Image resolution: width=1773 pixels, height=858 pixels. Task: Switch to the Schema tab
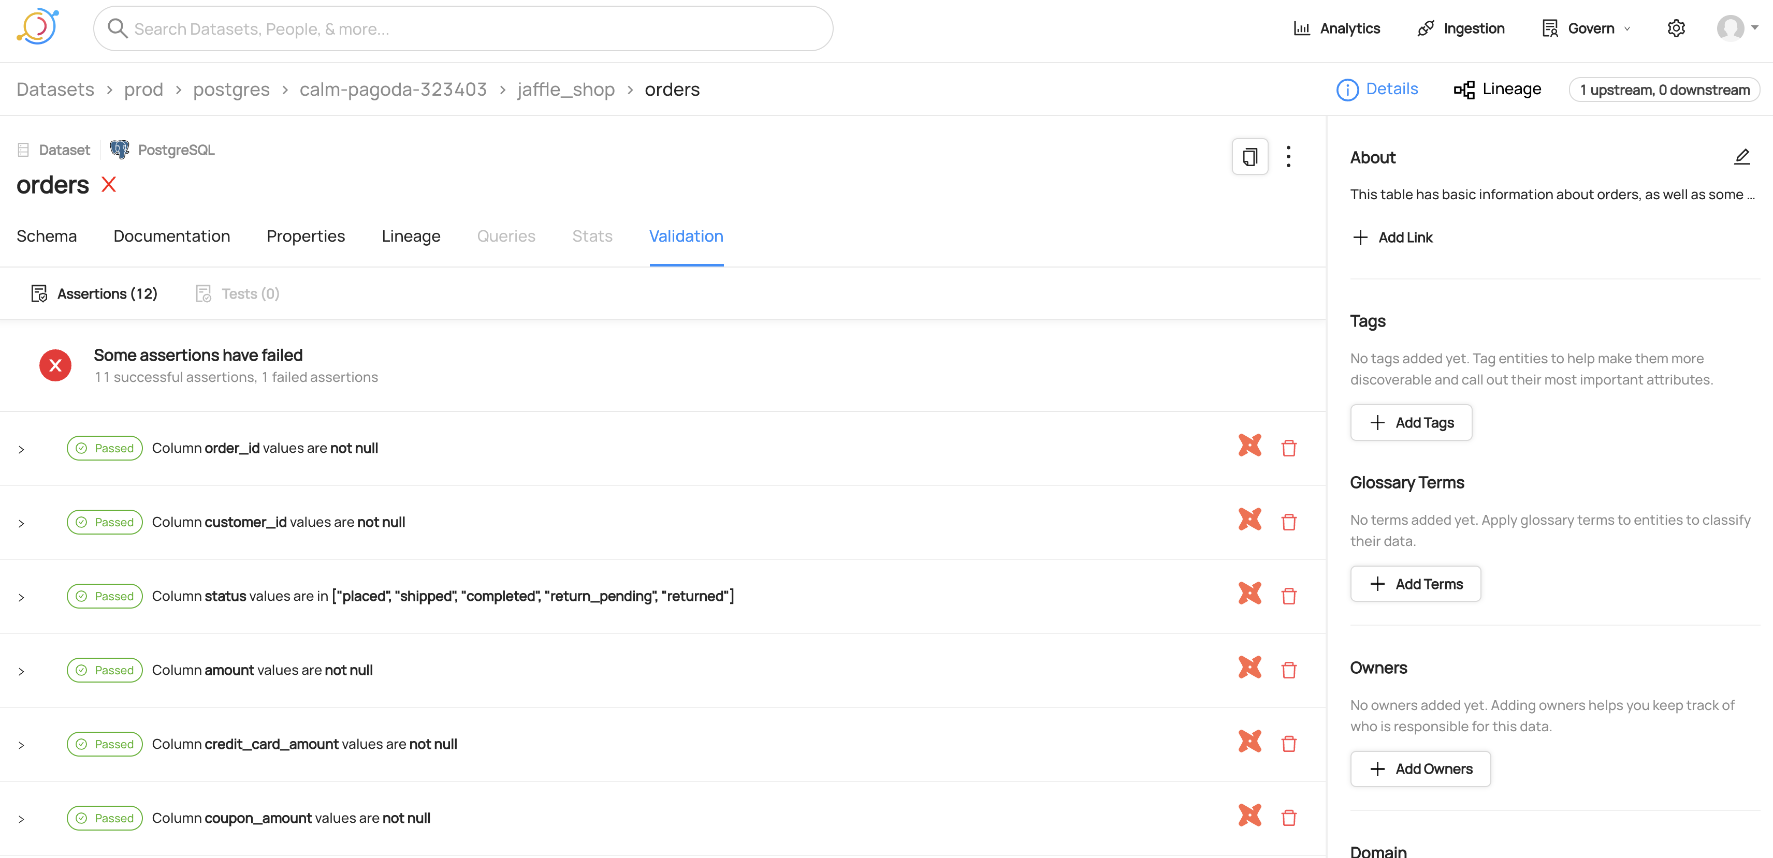46,236
